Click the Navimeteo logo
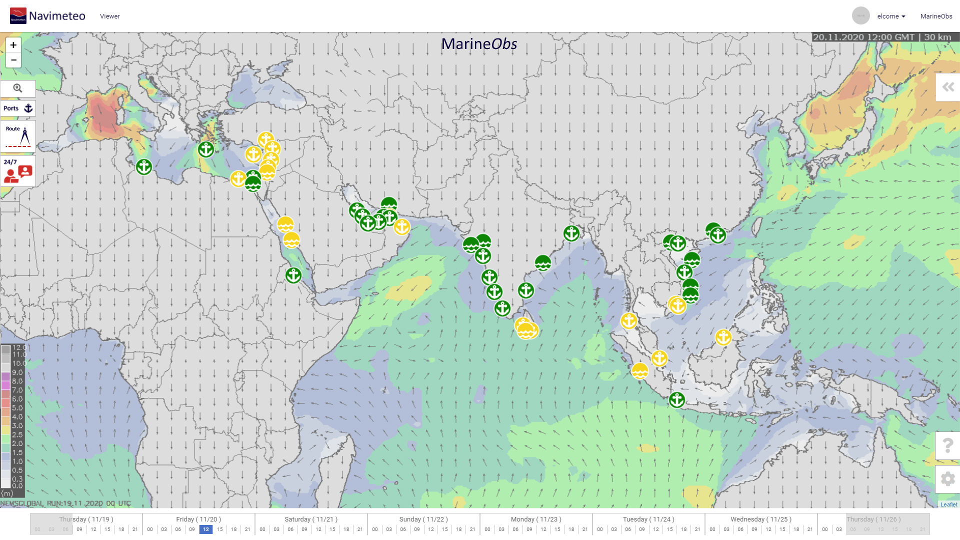Image resolution: width=960 pixels, height=540 pixels. pos(47,16)
